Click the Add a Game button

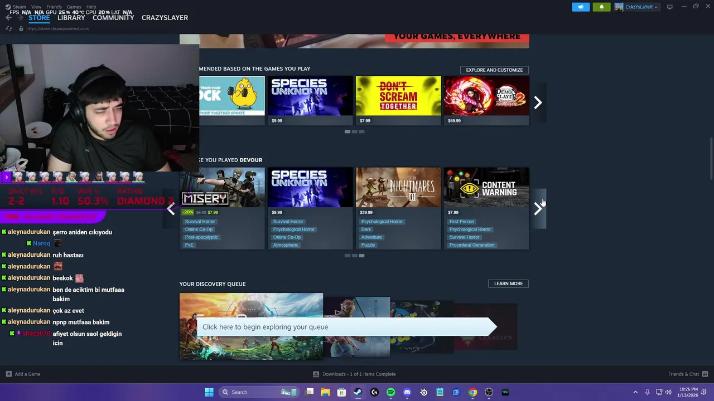click(23, 374)
